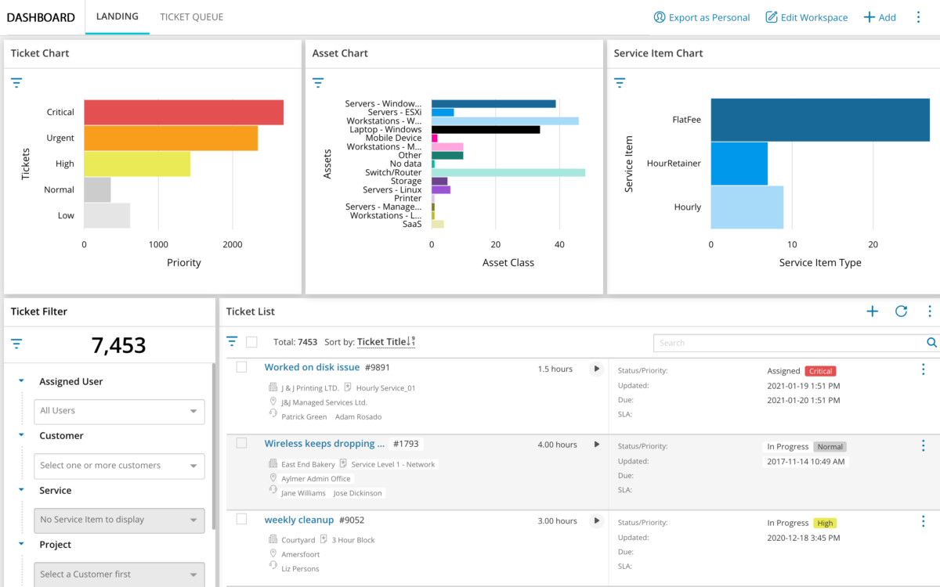Switch to the TICKET QUEUE tab
Screen dimensions: 940x587
(x=191, y=16)
